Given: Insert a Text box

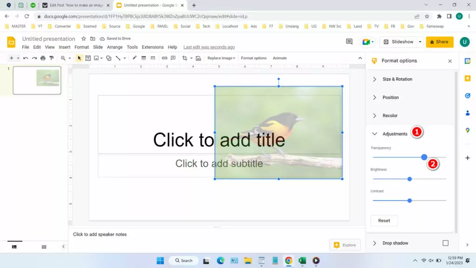Looking at the screenshot, I should [x=88, y=58].
